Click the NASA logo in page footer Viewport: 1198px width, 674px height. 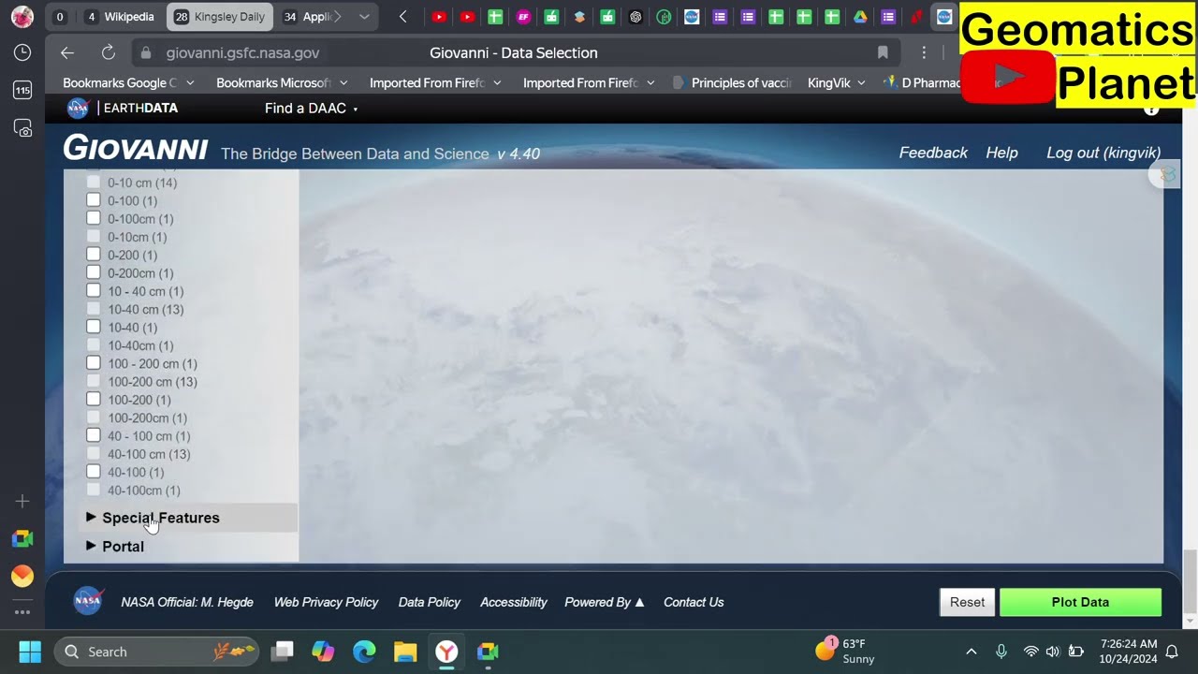pos(88,601)
